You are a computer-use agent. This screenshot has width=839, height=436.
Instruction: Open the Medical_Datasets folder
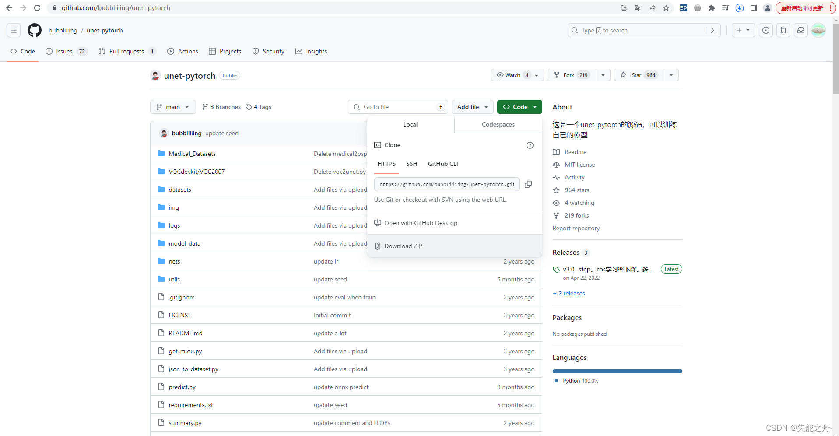192,154
